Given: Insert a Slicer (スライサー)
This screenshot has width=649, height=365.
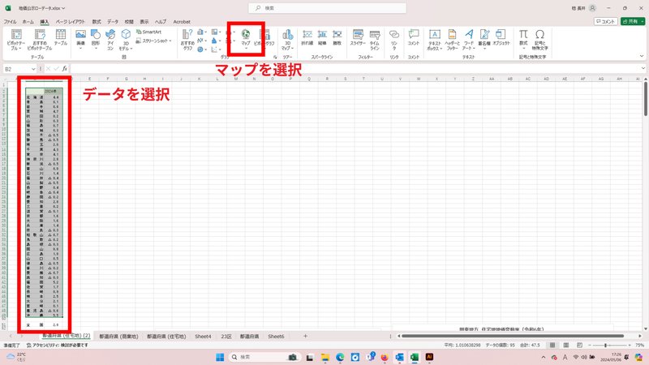Looking at the screenshot, I should click(x=358, y=37).
